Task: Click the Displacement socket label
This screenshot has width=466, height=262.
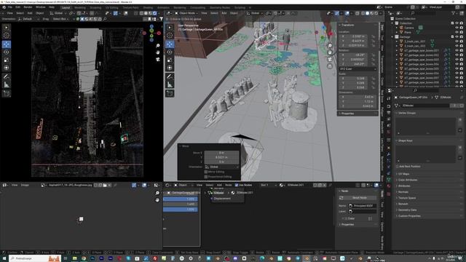Action: (x=222, y=199)
